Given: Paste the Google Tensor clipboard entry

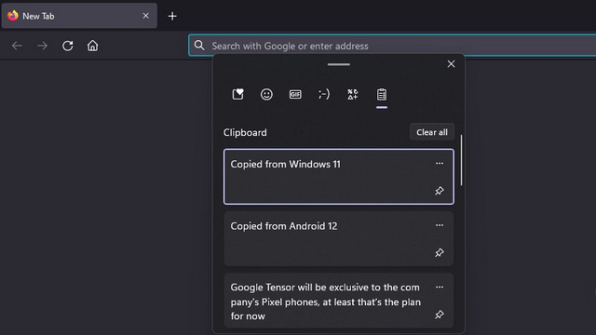Looking at the screenshot, I should 339,301.
